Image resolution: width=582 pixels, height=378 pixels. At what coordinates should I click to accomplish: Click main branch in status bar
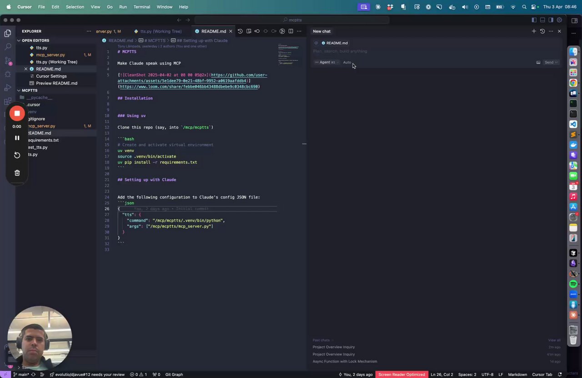pyautogui.click(x=21, y=374)
